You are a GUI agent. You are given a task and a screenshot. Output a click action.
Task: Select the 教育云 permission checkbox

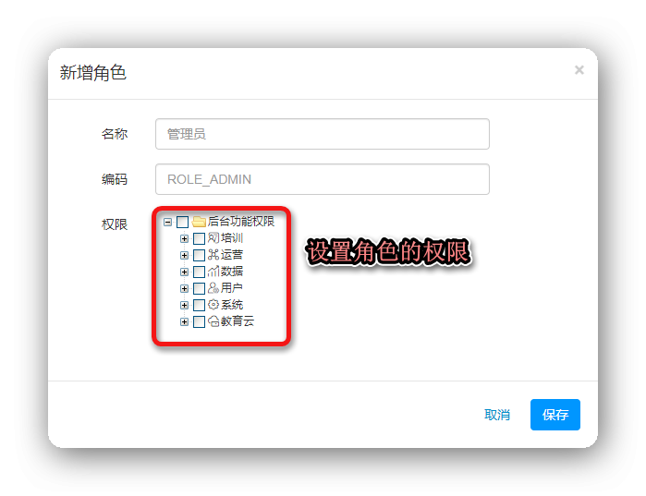point(199,321)
